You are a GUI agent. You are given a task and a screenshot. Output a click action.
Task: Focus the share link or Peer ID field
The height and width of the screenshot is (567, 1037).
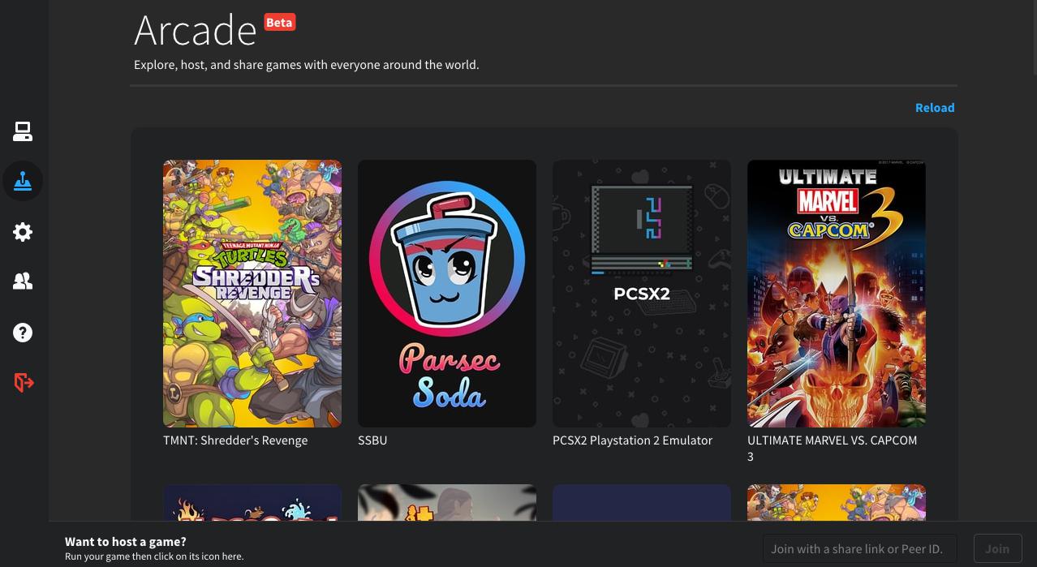click(860, 549)
